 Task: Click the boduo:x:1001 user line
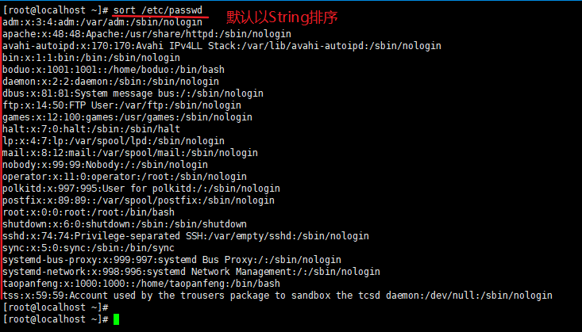(114, 70)
